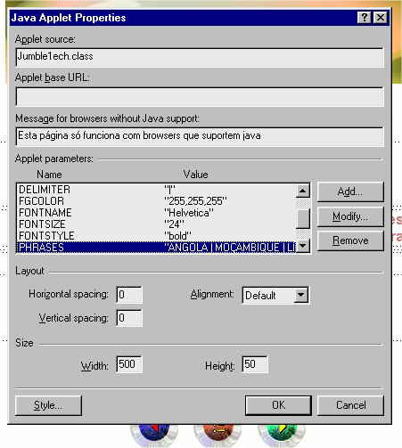The width and height of the screenshot is (402, 448).
Task: Open the Style... settings
Action: 48,405
